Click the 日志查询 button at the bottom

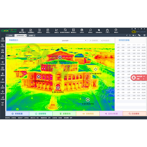134,114
